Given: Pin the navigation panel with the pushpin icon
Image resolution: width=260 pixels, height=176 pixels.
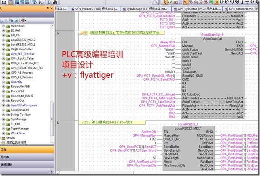Looking at the screenshot, I should [x=48, y=8].
